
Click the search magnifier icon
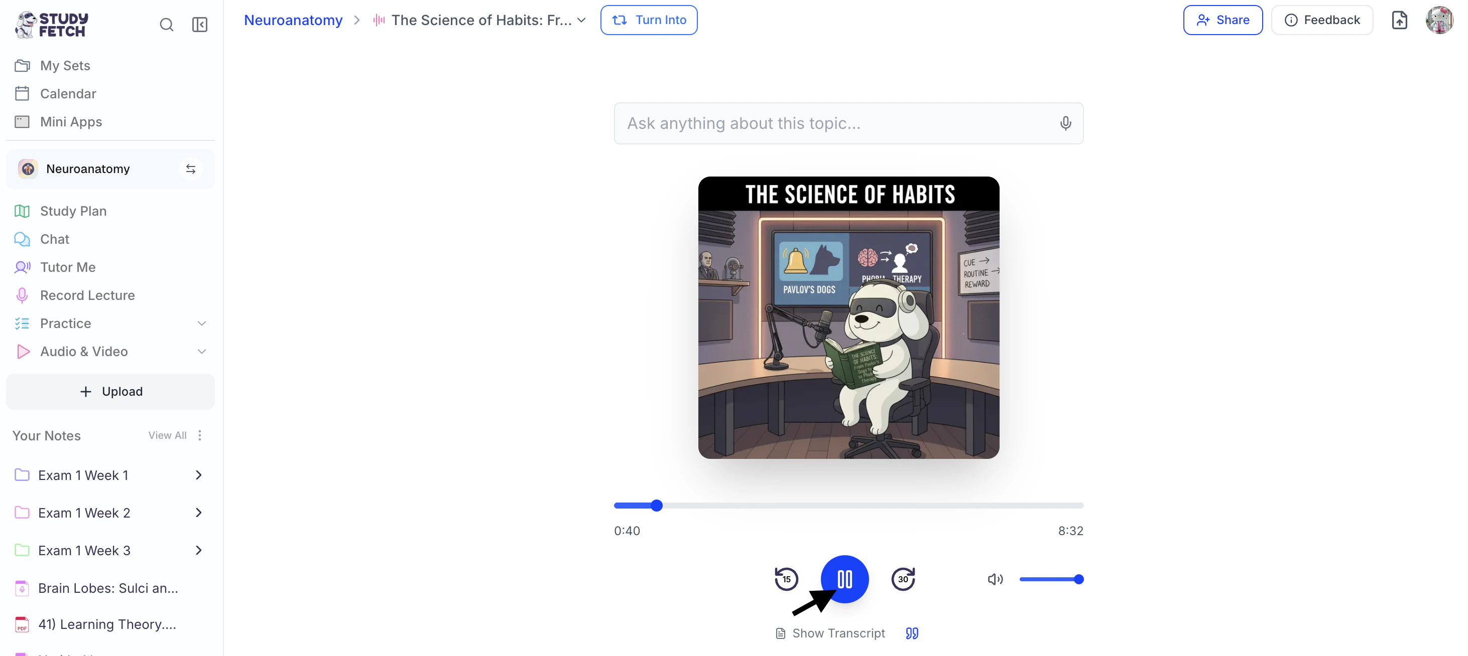pos(166,25)
